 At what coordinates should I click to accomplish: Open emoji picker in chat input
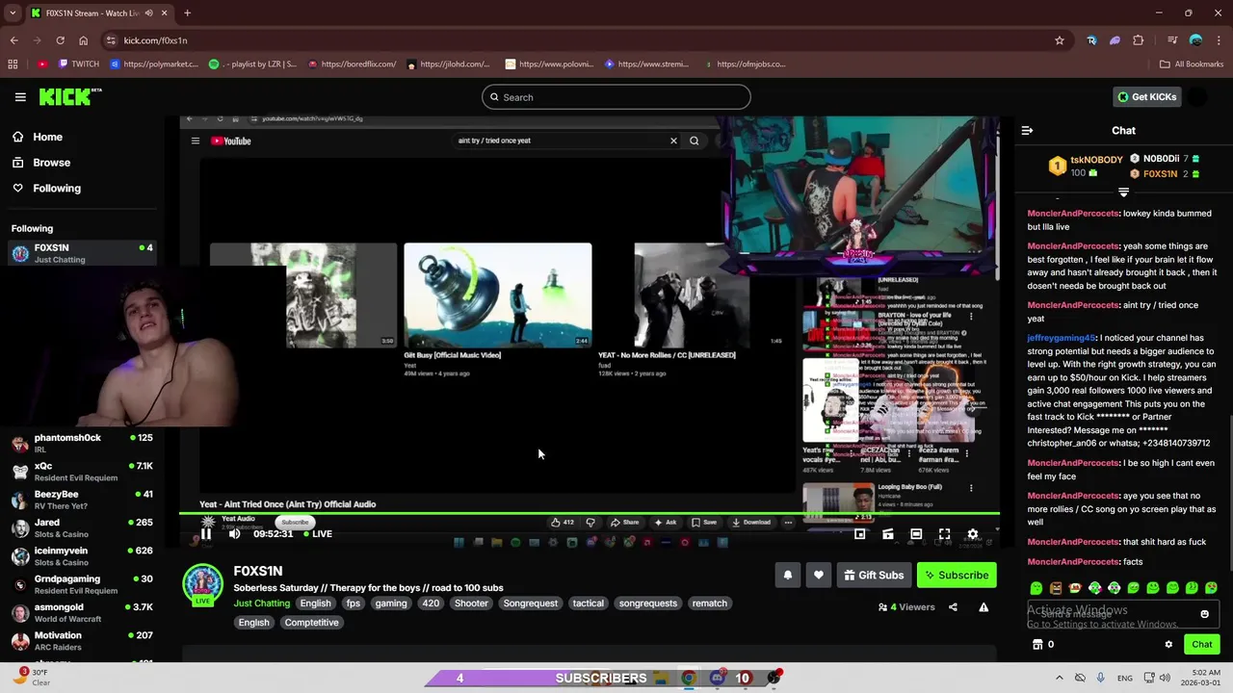point(1204,614)
